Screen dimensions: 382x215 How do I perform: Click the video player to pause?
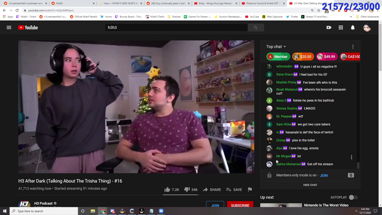[x=136, y=107]
